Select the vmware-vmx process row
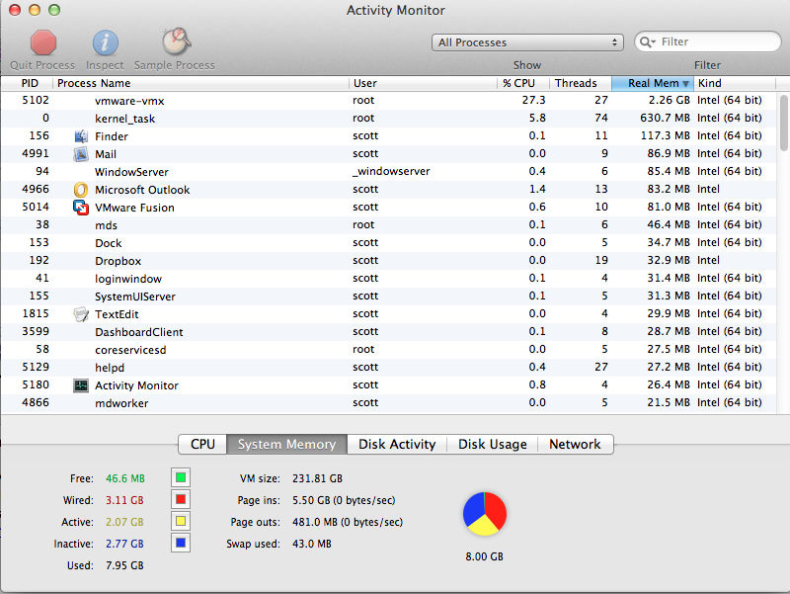The width and height of the screenshot is (790, 594). point(388,101)
